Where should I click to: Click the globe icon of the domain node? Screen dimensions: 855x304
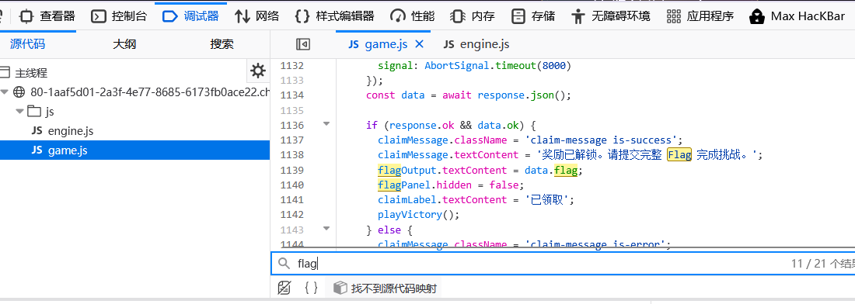(x=19, y=92)
